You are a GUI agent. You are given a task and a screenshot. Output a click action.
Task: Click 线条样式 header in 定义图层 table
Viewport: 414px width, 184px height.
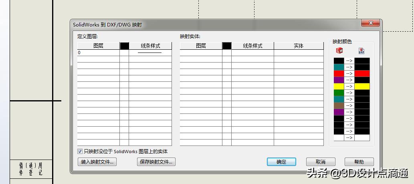click(x=150, y=46)
